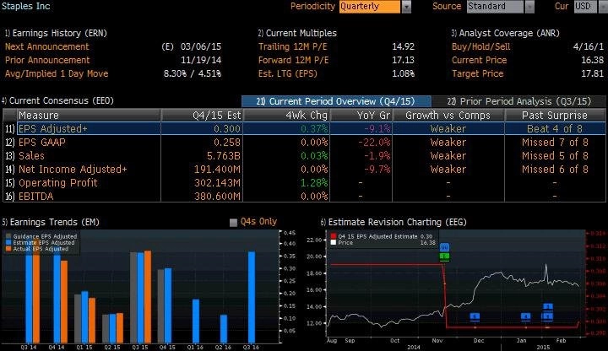608x351 pixels.
Task: Select the Net Income Adjusted+ row
Action: tap(304, 170)
